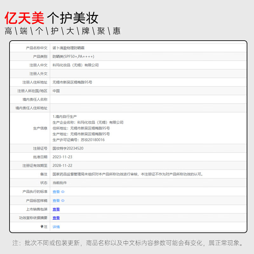Screen dimensions: 254x254
Task: Click the 注册人外文 label
Action: (x=38, y=74)
